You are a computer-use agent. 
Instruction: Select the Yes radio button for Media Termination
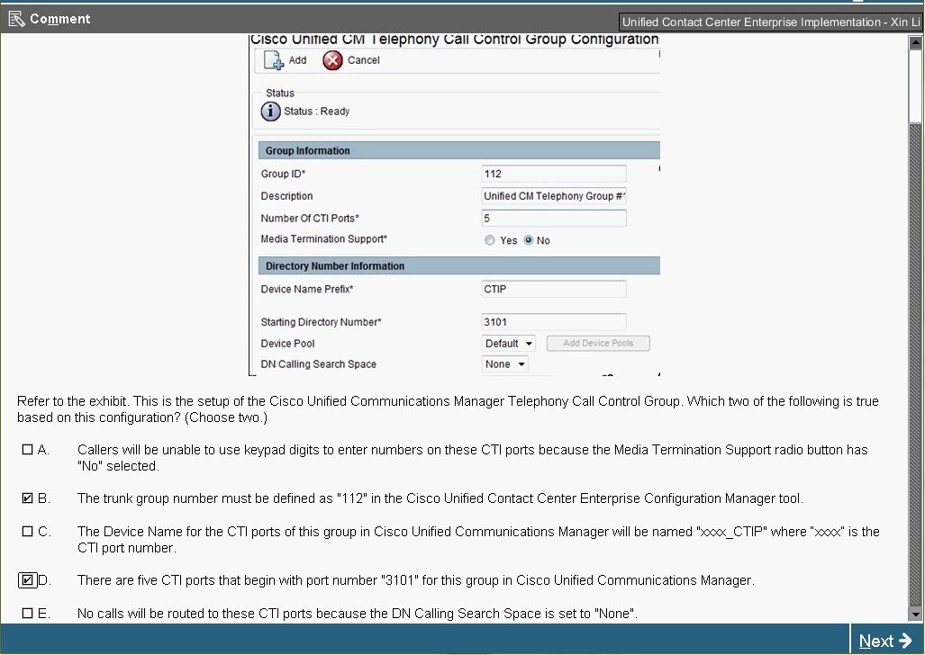[490, 240]
